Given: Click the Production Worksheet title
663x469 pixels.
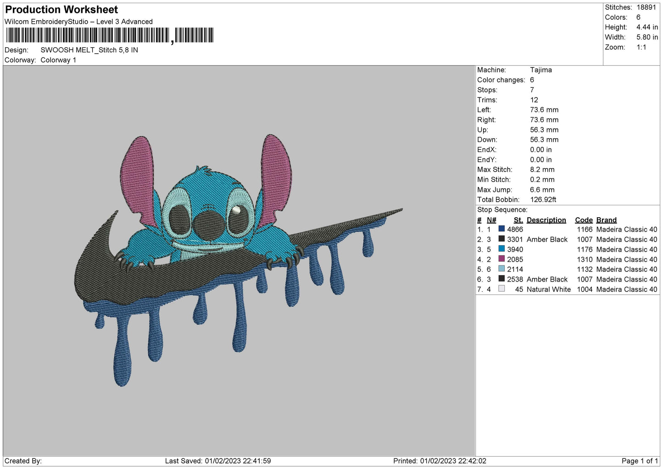Looking at the screenshot, I should [x=61, y=10].
